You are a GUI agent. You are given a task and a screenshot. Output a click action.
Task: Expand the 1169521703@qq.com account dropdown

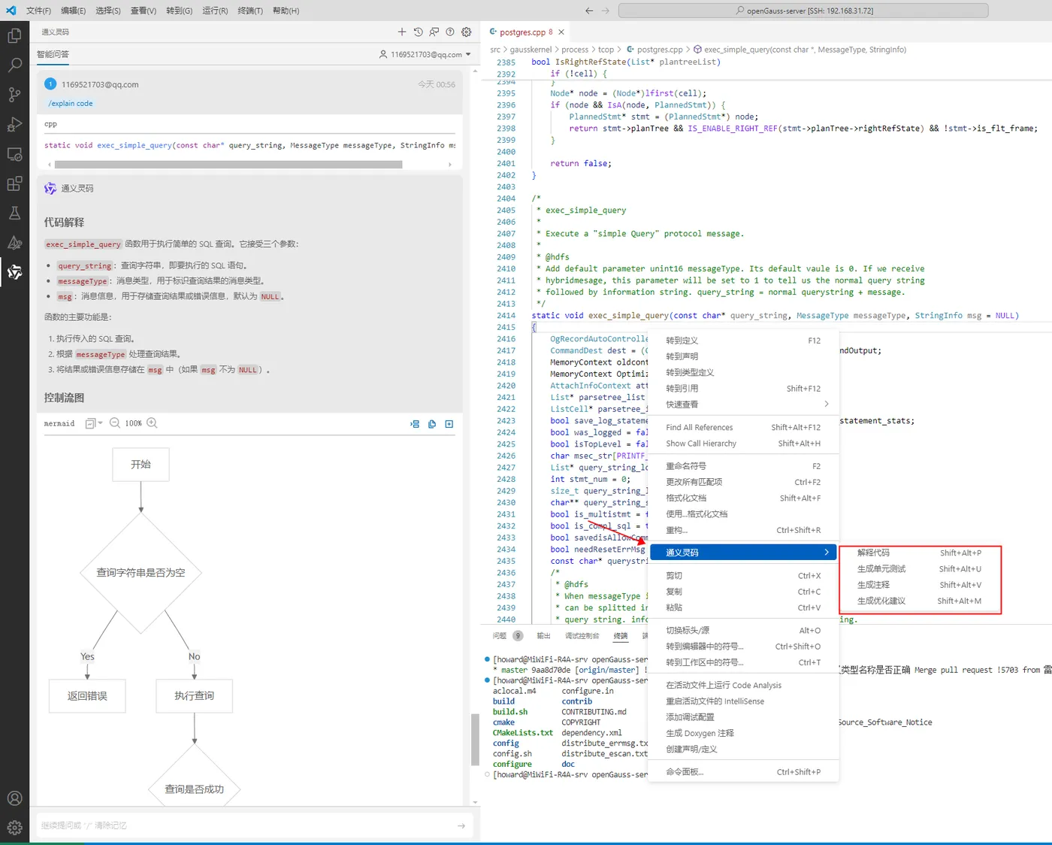425,54
